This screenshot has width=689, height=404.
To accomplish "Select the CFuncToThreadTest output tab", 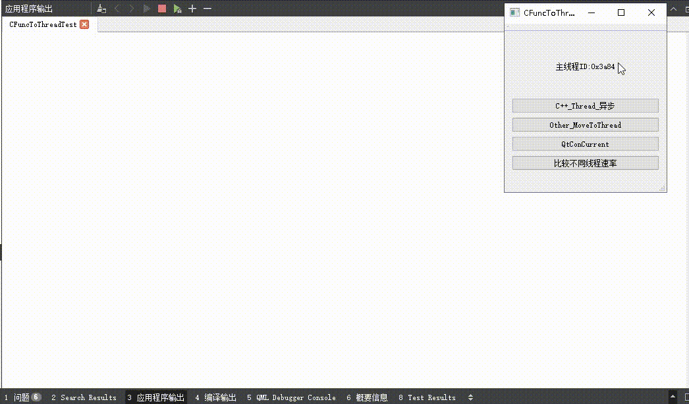I will 43,24.
